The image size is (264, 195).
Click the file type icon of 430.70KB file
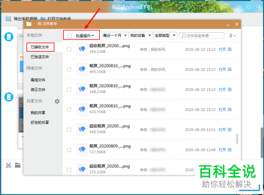(82, 109)
